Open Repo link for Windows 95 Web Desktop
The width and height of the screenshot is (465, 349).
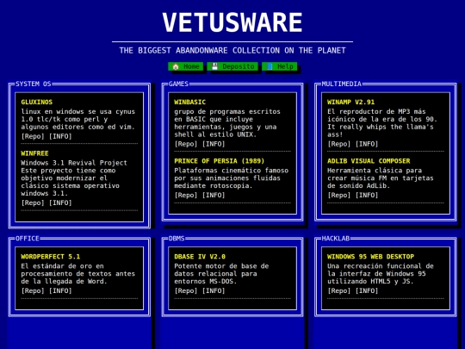pyautogui.click(x=339, y=290)
